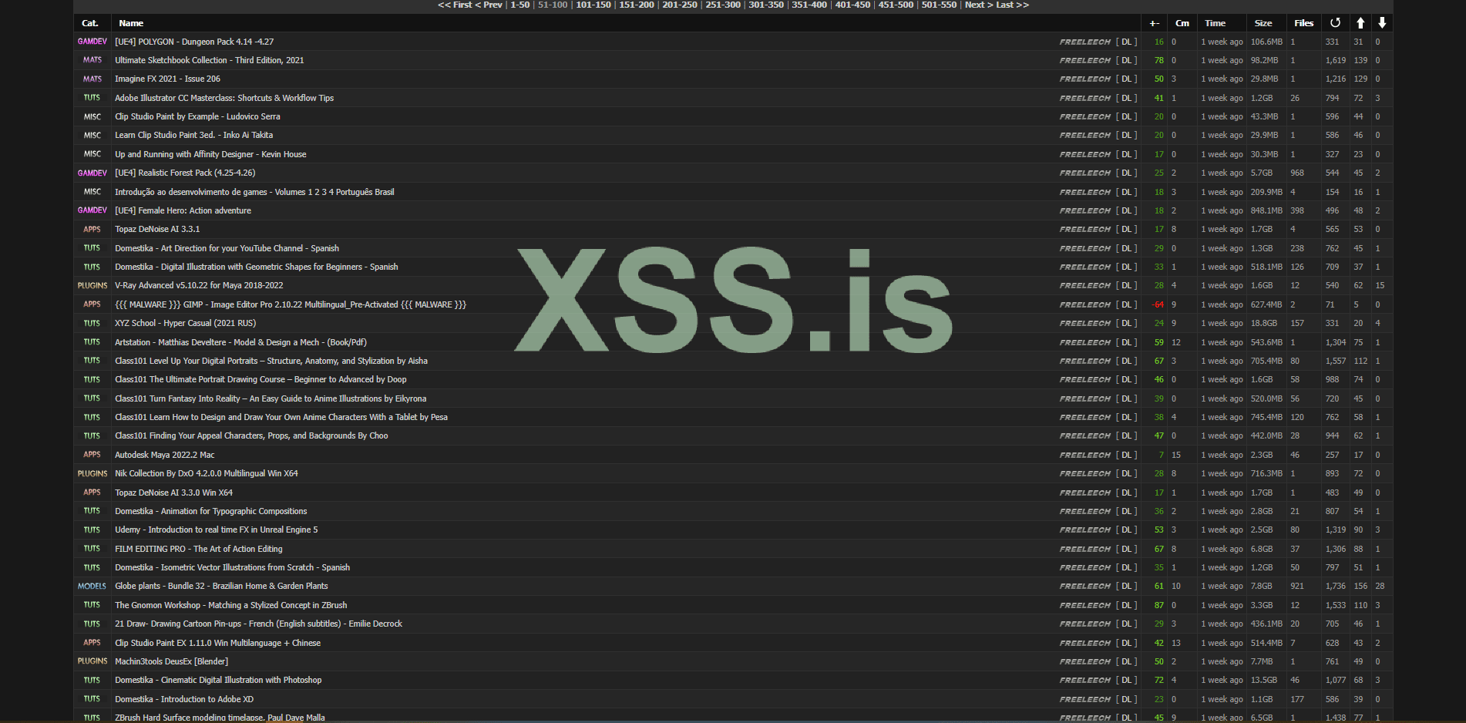Open page range 101-150
Screen dimensions: 1466x723
click(593, 5)
